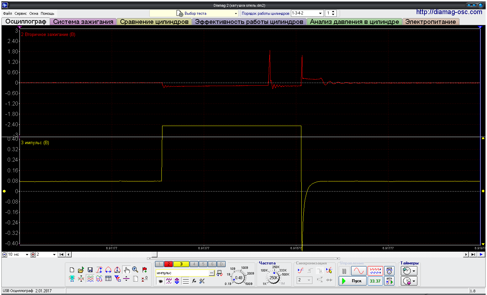Switch to Сравнение цилиндров tab

point(154,22)
